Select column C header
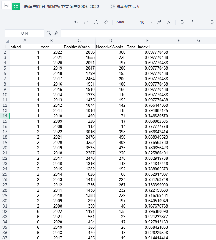Screen dimensions: 216x240 [79, 40]
